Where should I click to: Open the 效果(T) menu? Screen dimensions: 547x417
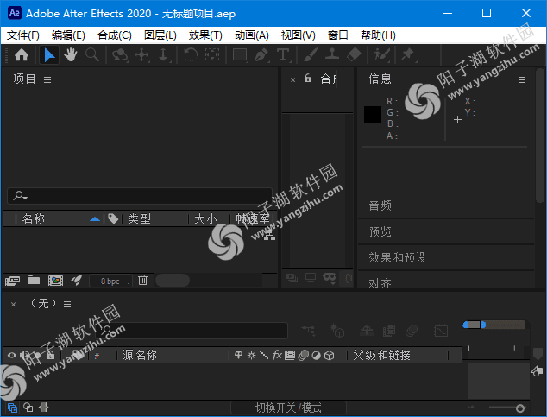[205, 35]
